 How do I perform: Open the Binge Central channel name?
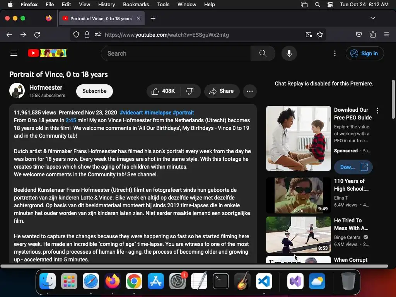point(348,237)
